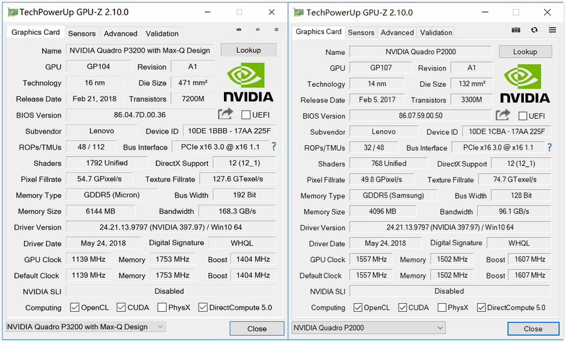Toggle the PhysX checkbox in the Quadro P3200 window
The image size is (566, 342).
point(162,307)
